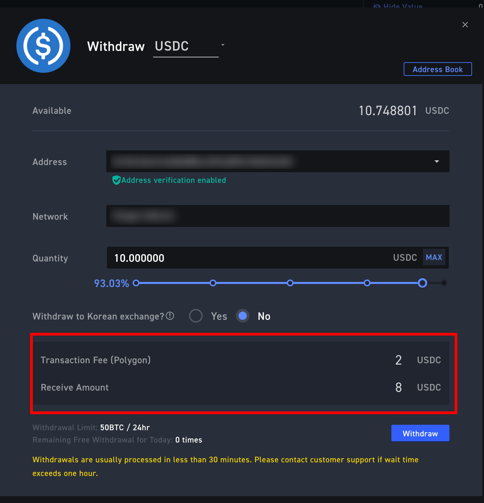Click the info icon next to Korean exchange question
Viewport: 484px width, 503px height.
pyautogui.click(x=170, y=316)
